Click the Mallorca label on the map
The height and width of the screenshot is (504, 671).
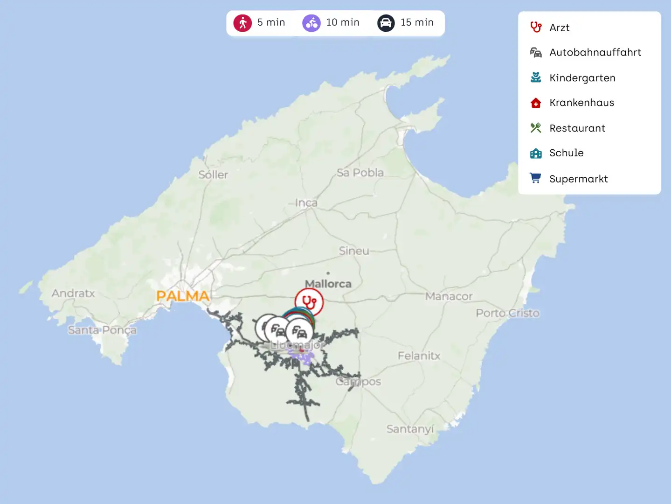tap(328, 284)
